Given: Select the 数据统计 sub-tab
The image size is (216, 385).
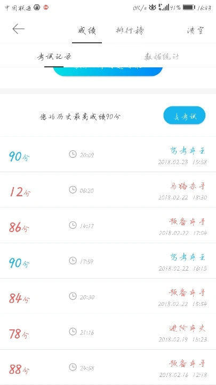Looking at the screenshot, I should pos(162,57).
